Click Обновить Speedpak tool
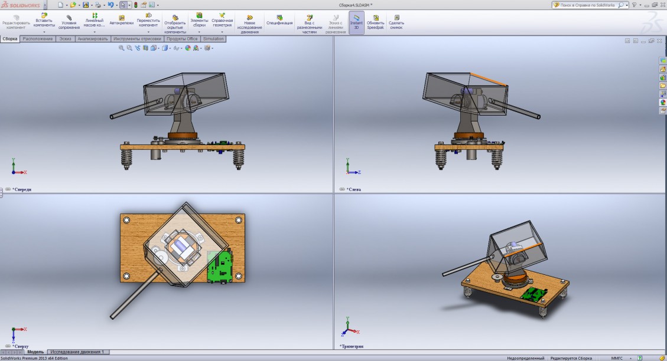The height and width of the screenshot is (361, 667). tap(376, 22)
